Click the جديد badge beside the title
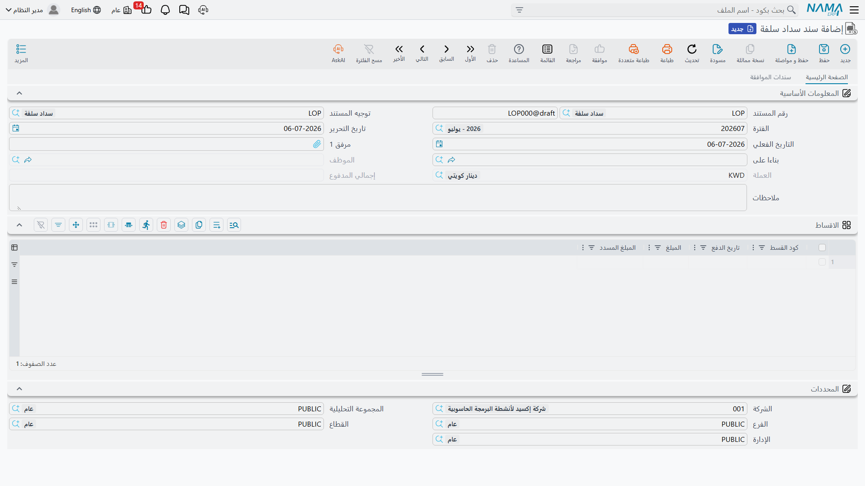 [x=742, y=29]
